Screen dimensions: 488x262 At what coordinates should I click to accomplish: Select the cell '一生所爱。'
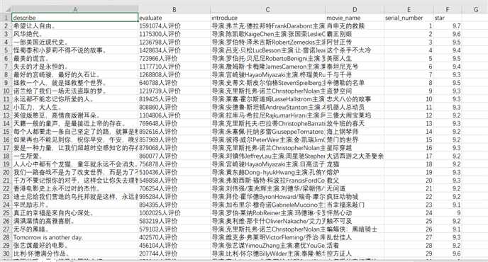(x=75, y=156)
